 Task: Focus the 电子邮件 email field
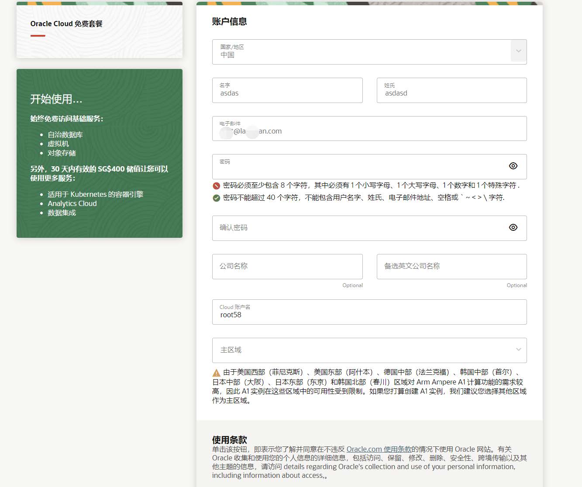(x=369, y=128)
